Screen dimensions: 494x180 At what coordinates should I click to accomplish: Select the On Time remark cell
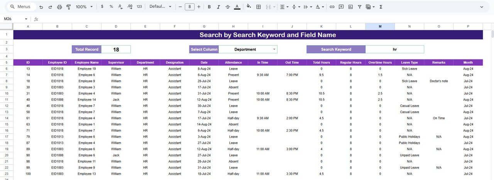point(438,118)
